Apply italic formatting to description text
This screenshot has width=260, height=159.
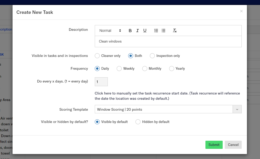click(137, 31)
